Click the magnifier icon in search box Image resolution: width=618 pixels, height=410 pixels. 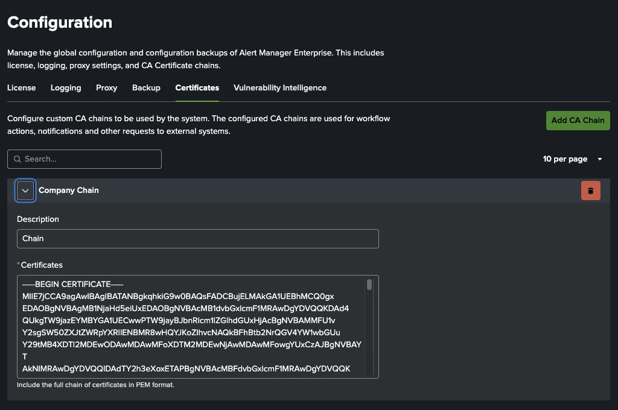[x=17, y=159]
